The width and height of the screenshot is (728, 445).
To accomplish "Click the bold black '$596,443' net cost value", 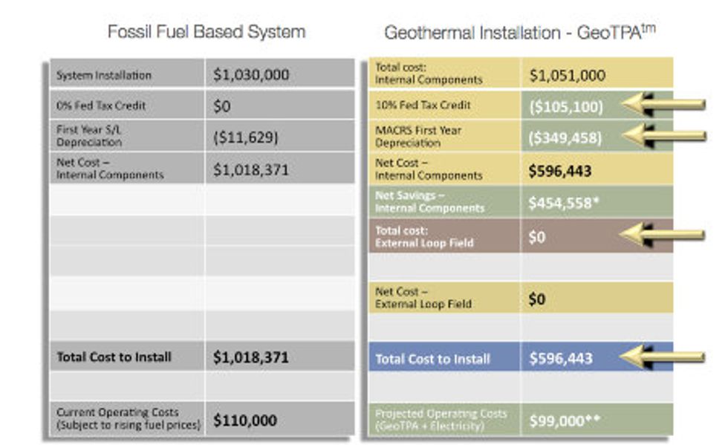I will click(x=560, y=171).
